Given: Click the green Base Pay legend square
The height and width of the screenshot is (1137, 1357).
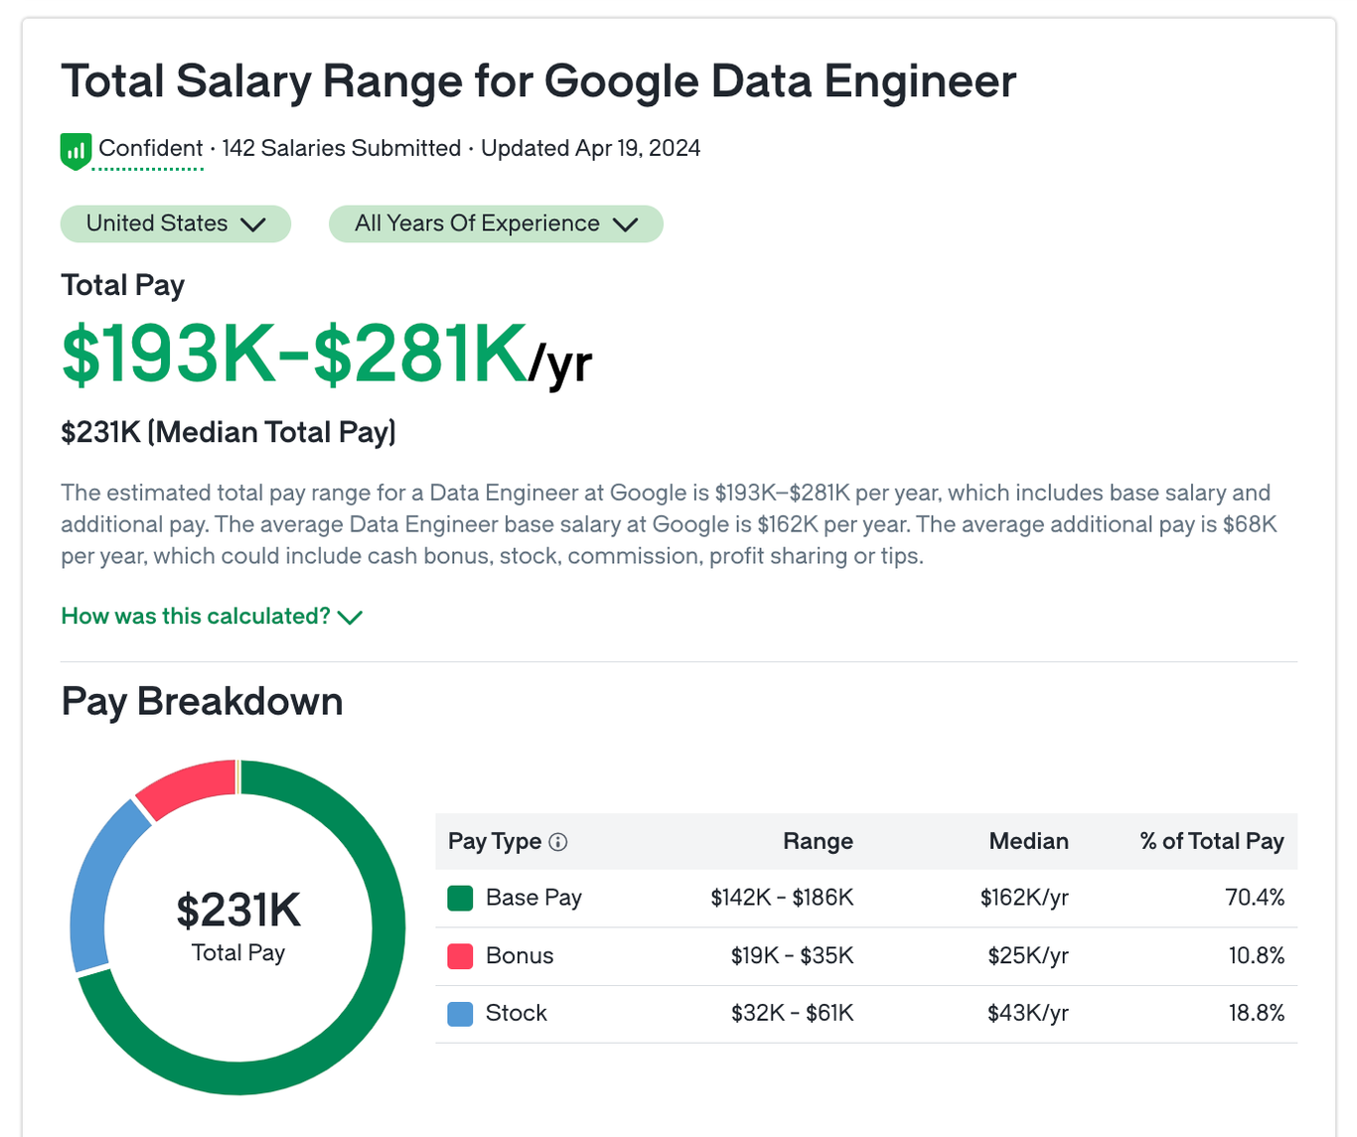Looking at the screenshot, I should (x=460, y=897).
